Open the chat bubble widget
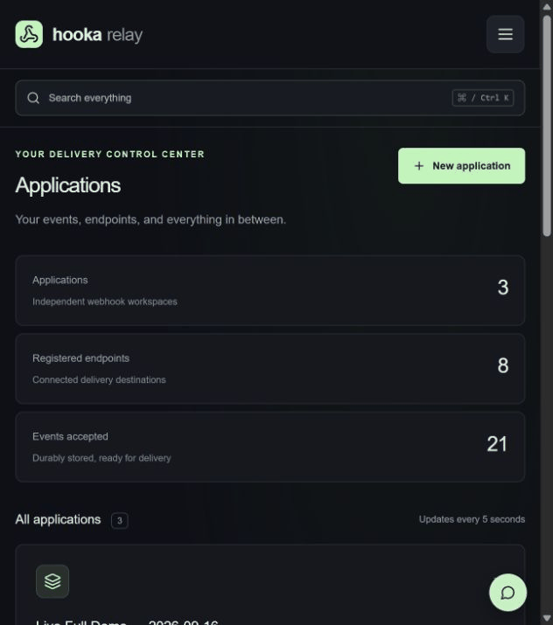This screenshot has height=625, width=553. [x=507, y=593]
